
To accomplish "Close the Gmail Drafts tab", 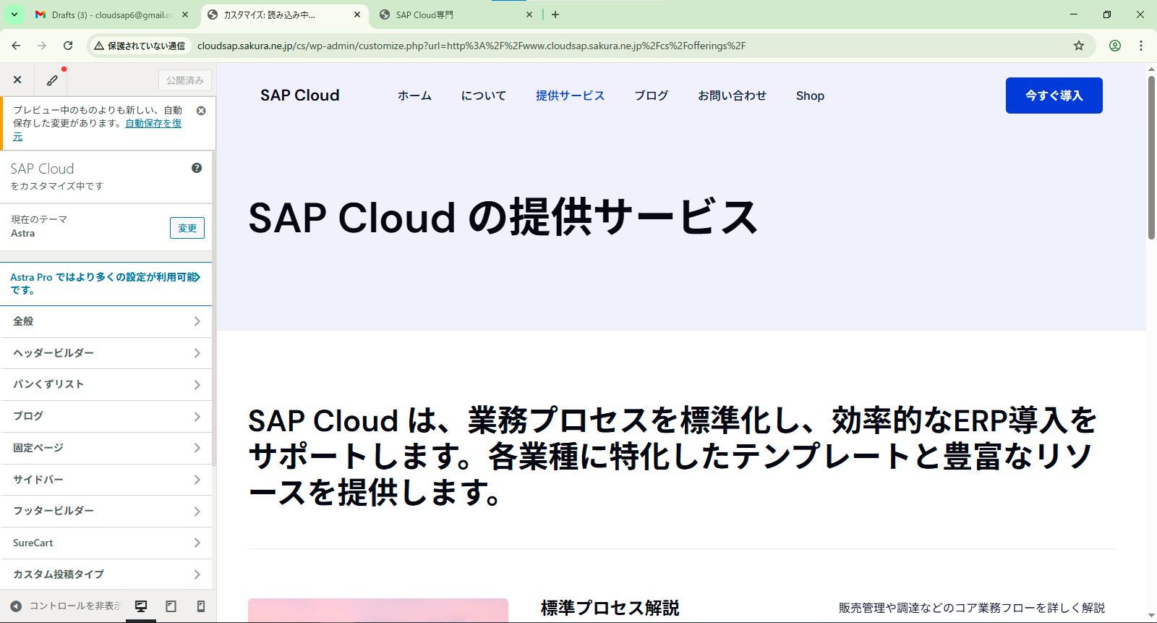I will (x=185, y=14).
